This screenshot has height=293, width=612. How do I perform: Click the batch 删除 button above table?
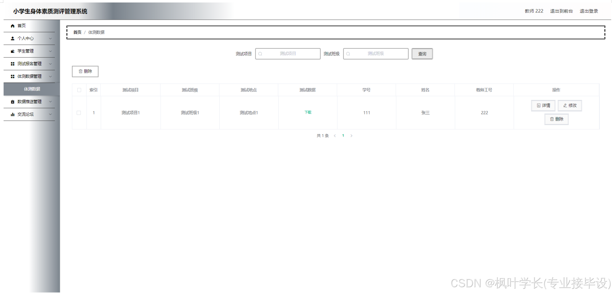coord(85,71)
